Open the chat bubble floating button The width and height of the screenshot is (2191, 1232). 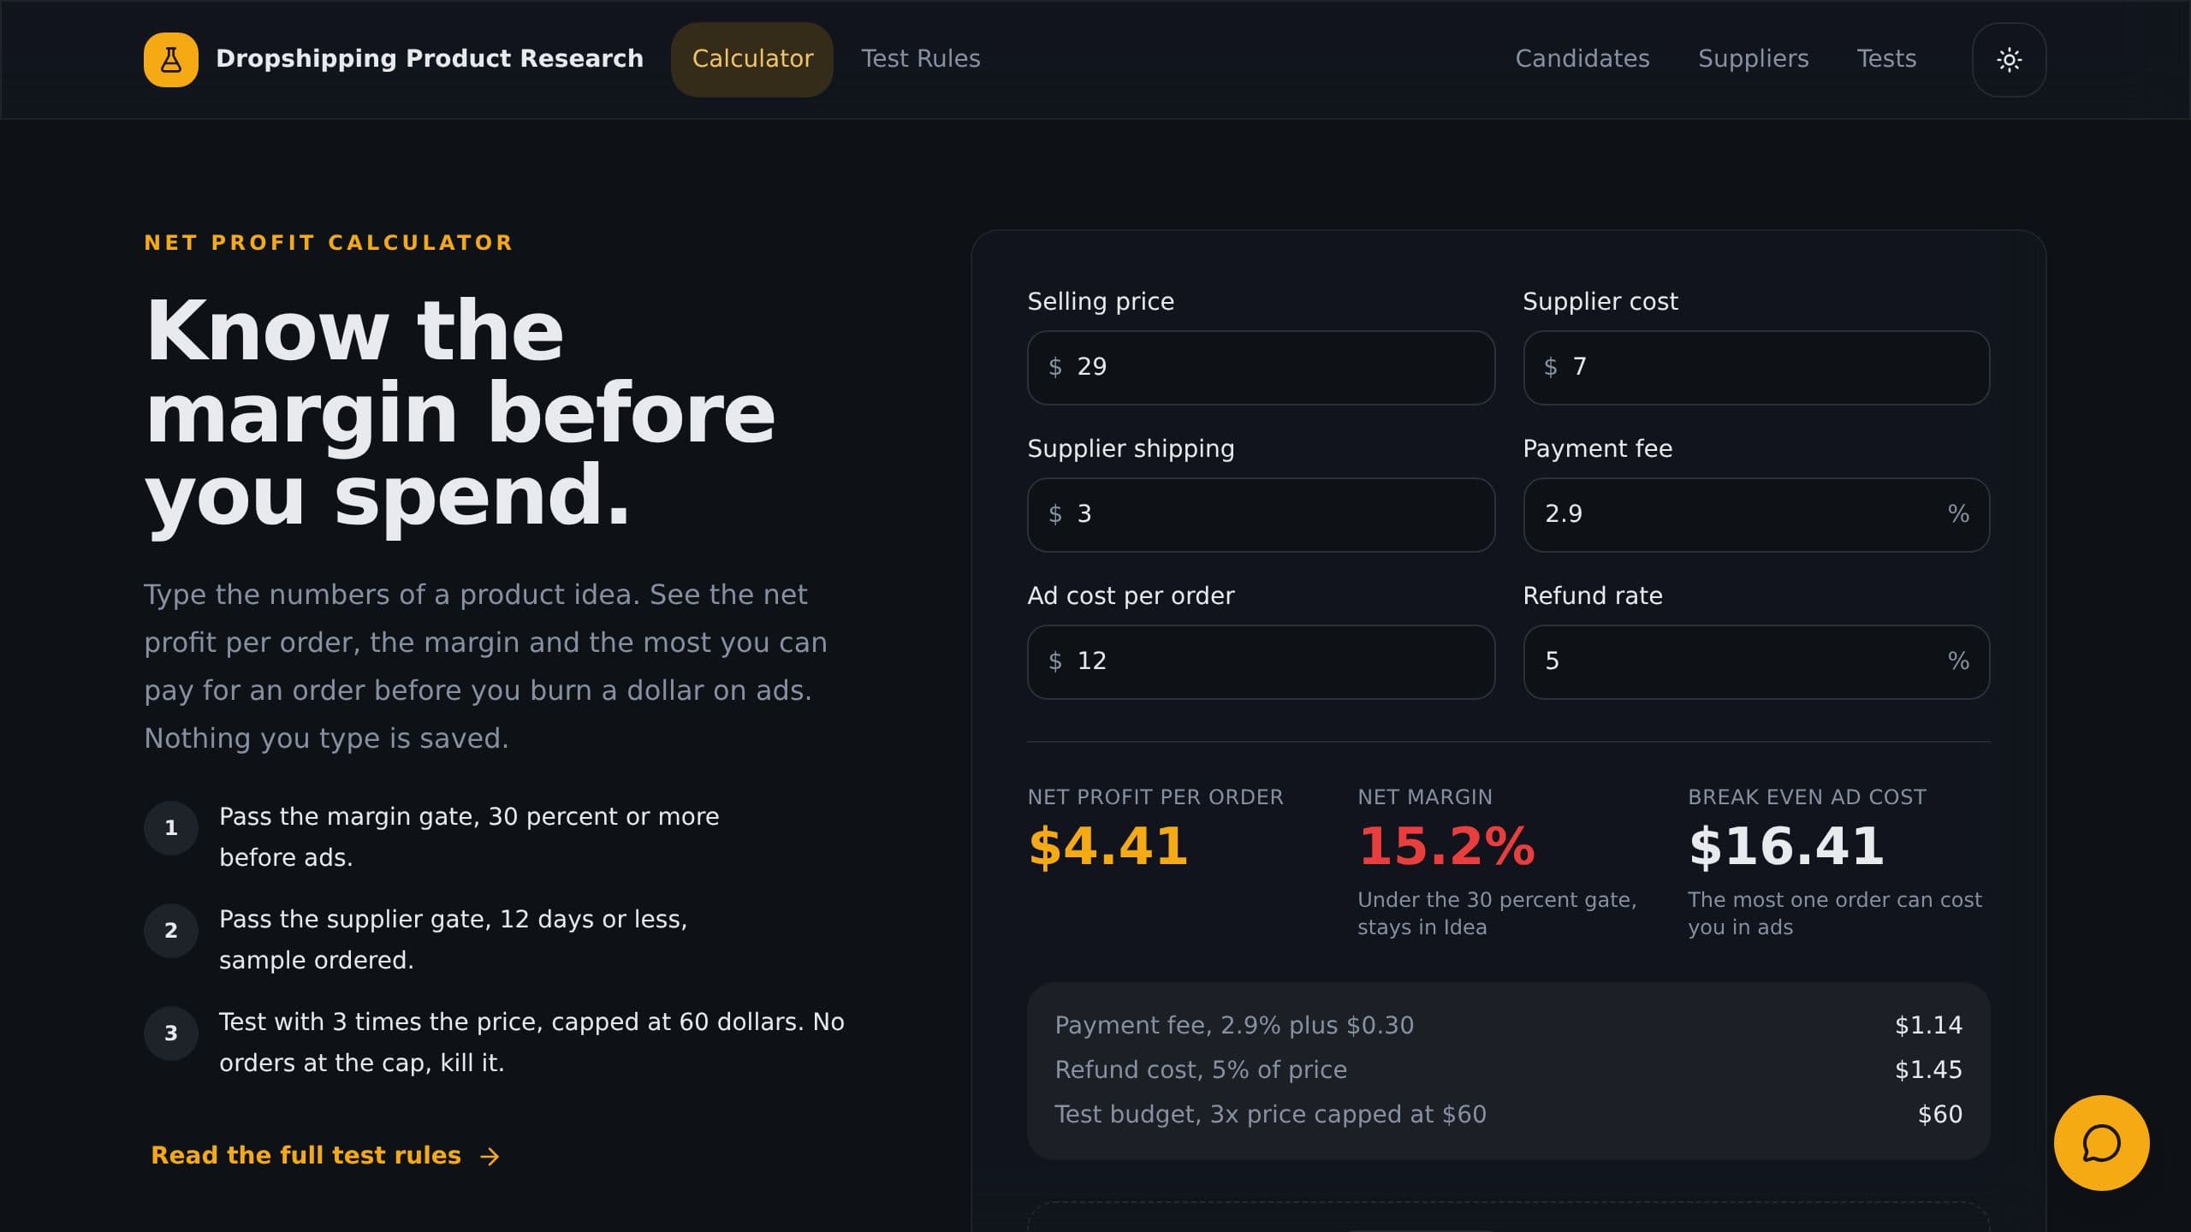coord(2101,1143)
